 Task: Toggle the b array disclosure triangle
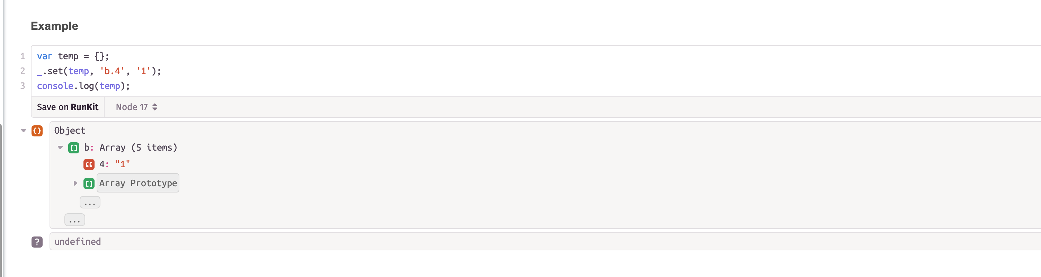click(x=60, y=148)
